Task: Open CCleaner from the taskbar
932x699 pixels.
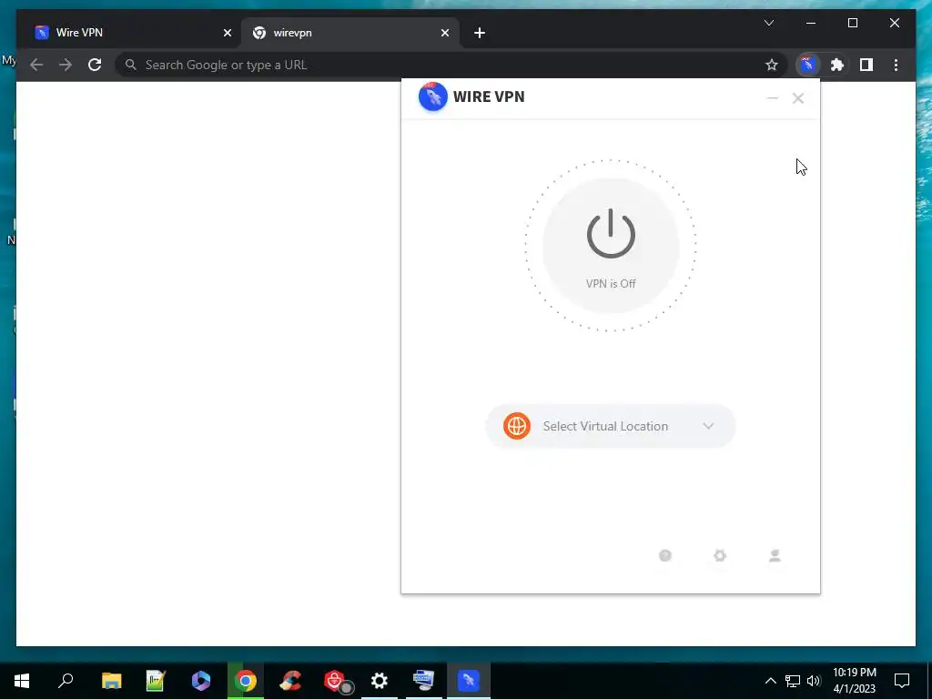Action: click(x=290, y=681)
